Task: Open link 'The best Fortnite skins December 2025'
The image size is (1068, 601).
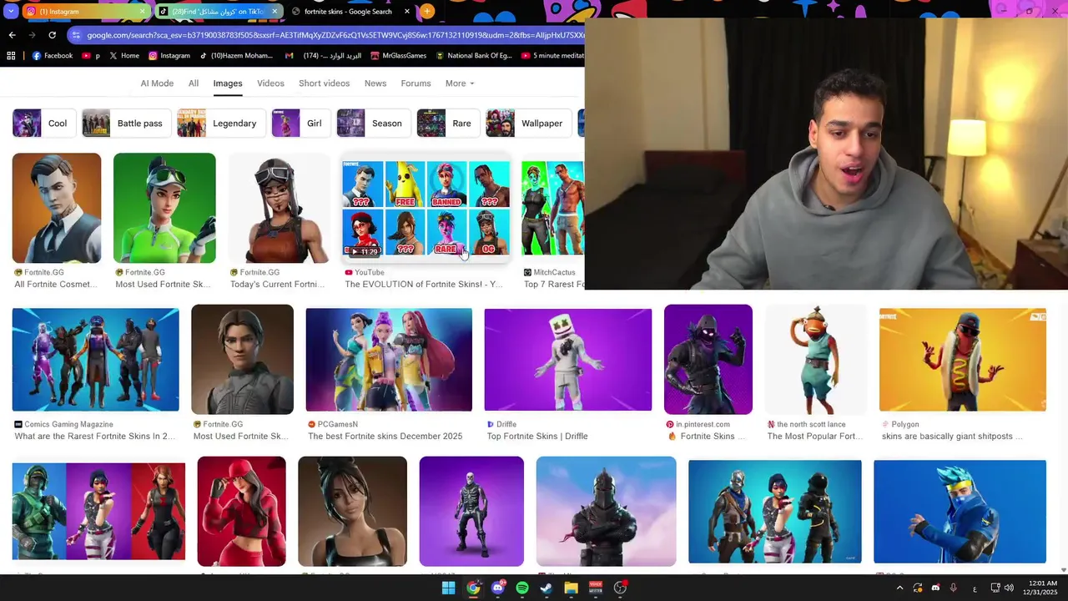Action: [x=385, y=437]
